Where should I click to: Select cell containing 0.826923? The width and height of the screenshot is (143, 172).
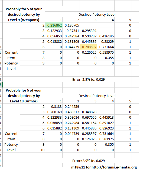pyautogui.click(x=106, y=128)
